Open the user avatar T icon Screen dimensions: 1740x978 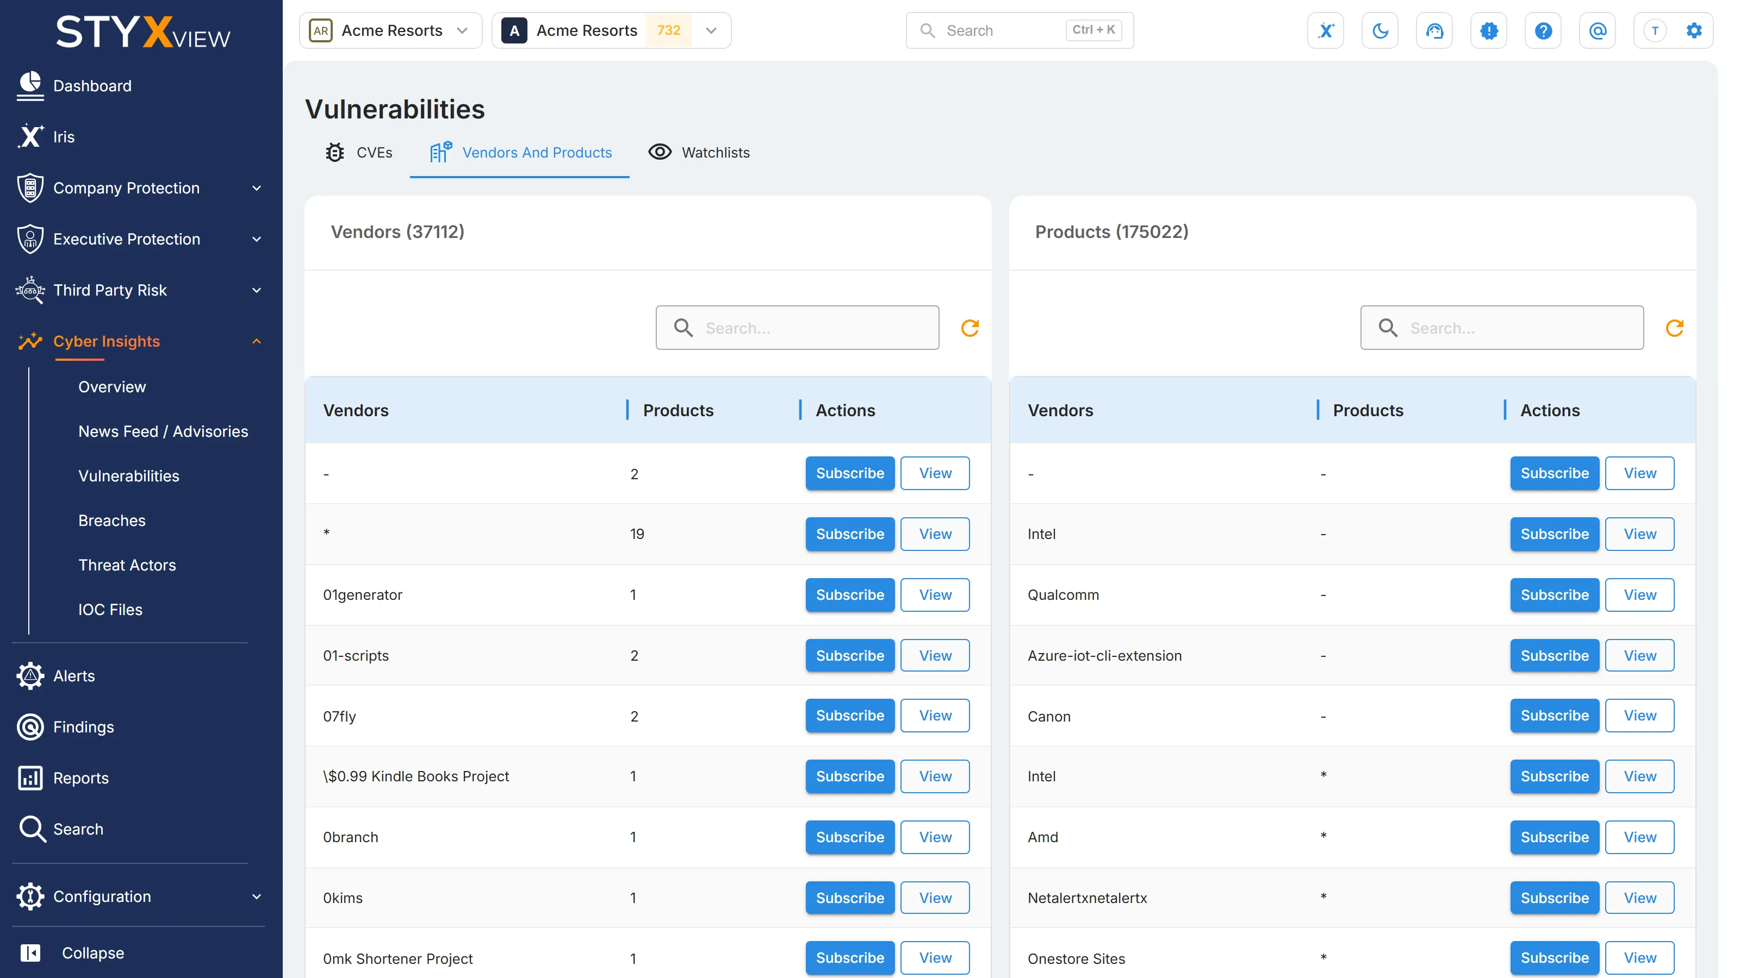point(1655,30)
